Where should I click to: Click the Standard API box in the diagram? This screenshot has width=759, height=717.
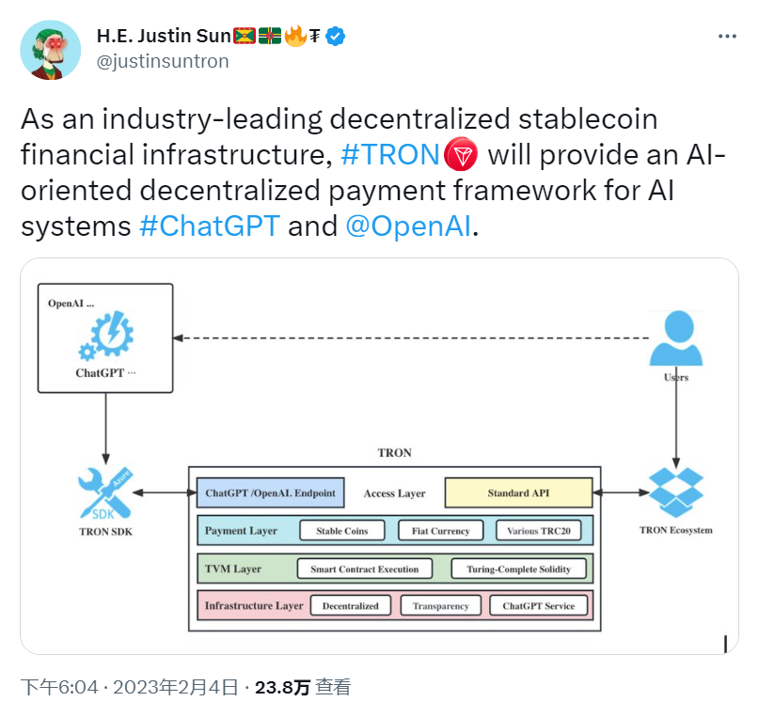pyautogui.click(x=517, y=492)
